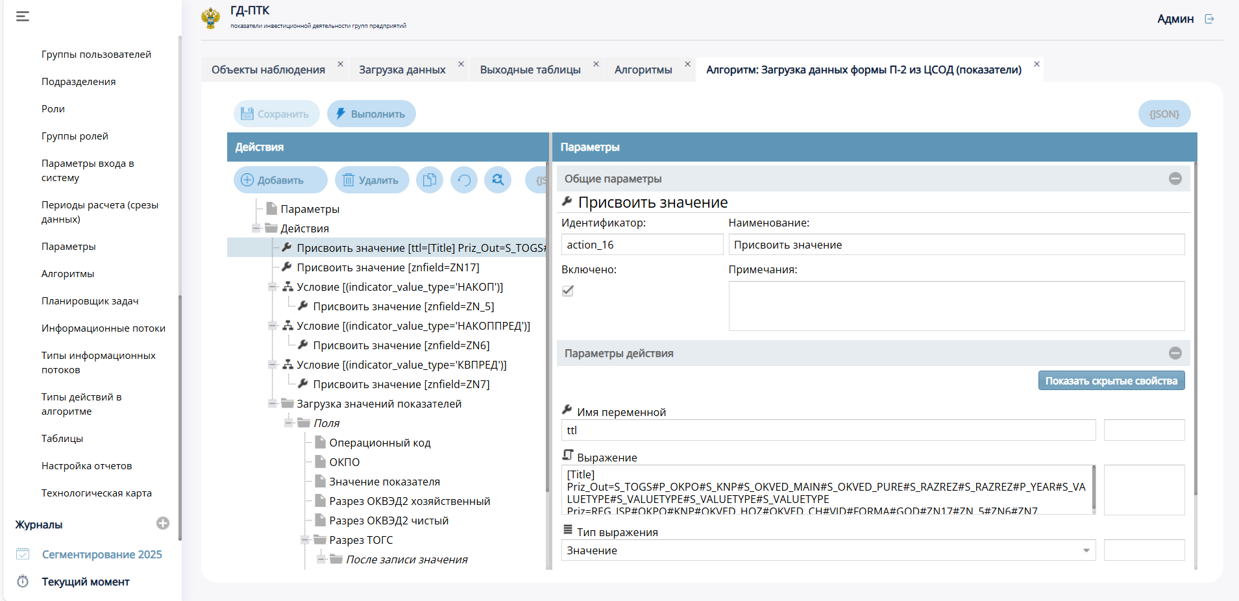
Task: Click the condition icon for 'НАКОППРЕД' row
Action: [x=288, y=325]
